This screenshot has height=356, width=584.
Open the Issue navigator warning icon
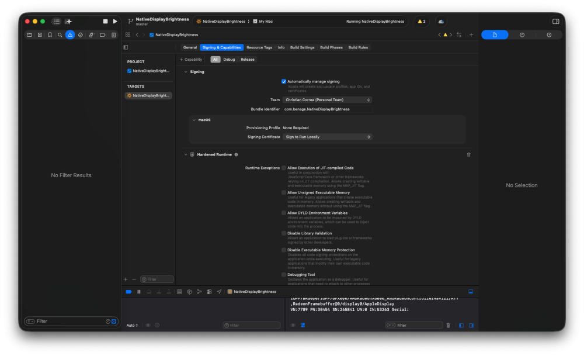70,34
